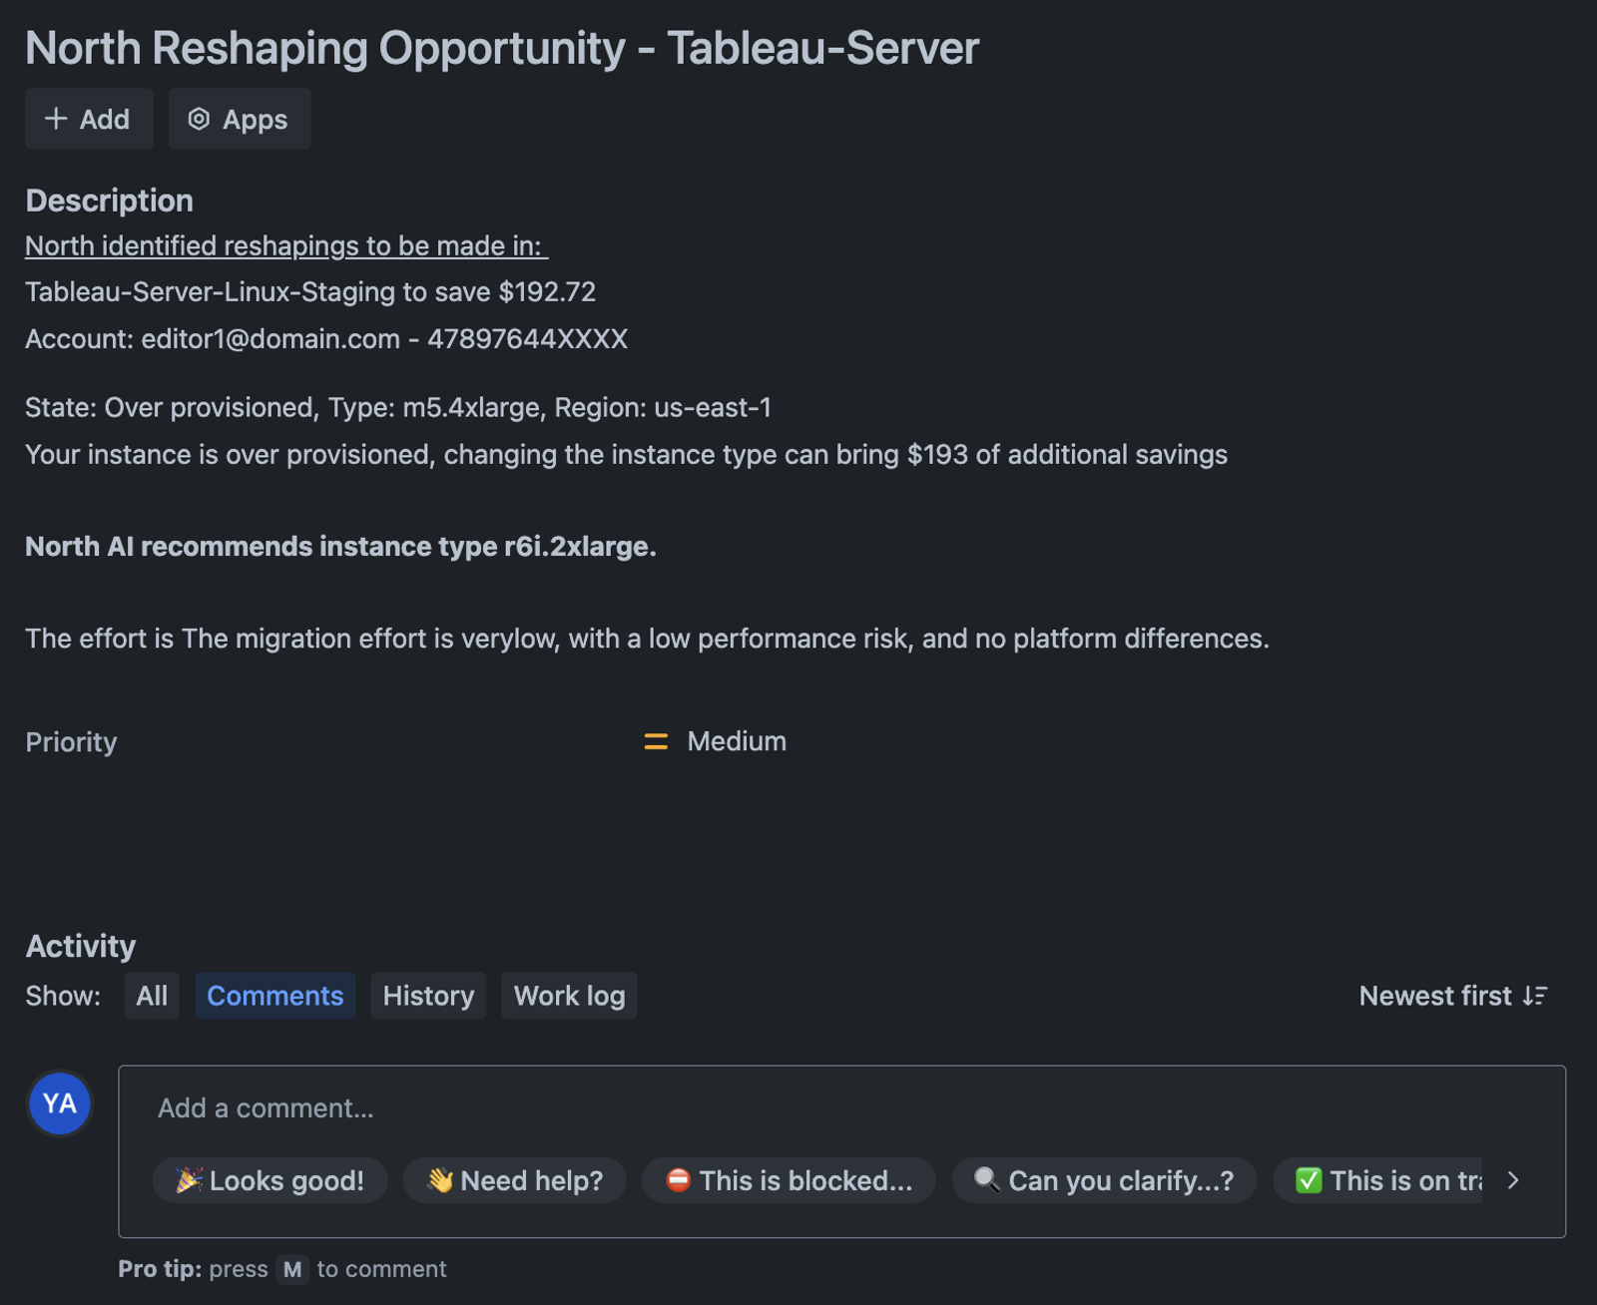Insert the Can you clarify quick reply
Screen dimensions: 1597x1305
[1104, 1180]
